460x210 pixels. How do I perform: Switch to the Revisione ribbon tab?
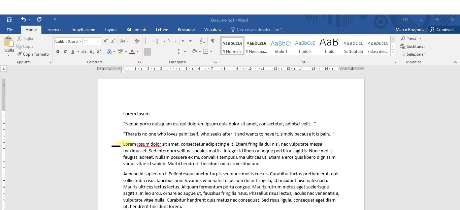(x=186, y=30)
